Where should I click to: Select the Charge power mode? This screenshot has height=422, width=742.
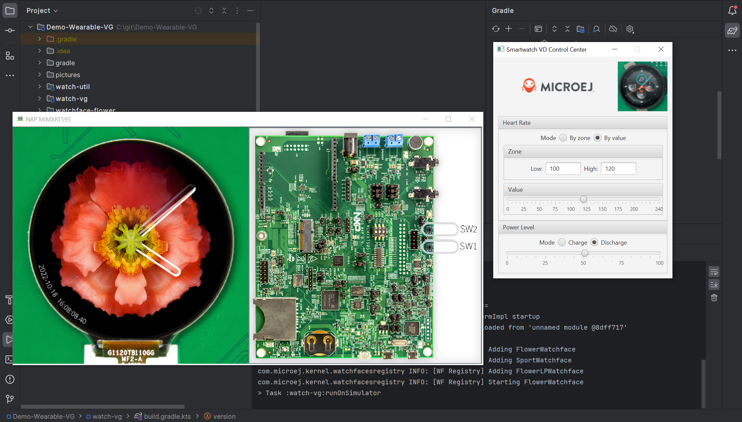tap(562, 243)
